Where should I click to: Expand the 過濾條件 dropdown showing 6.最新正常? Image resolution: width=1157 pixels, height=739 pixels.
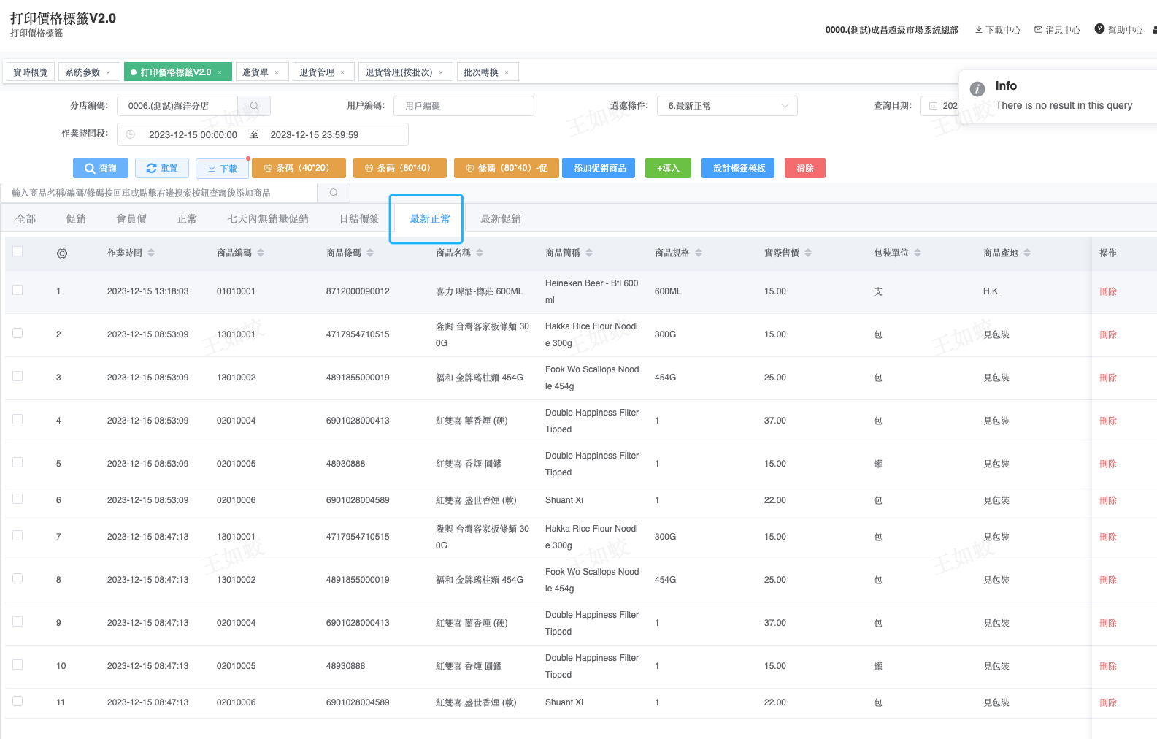coord(726,106)
